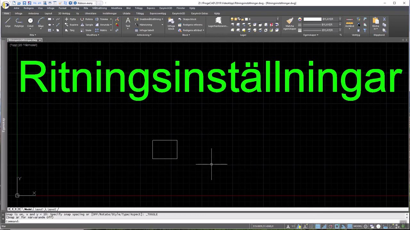Switch to the Layout1 tab
Viewport: 410px width, 230px height.
point(39,209)
